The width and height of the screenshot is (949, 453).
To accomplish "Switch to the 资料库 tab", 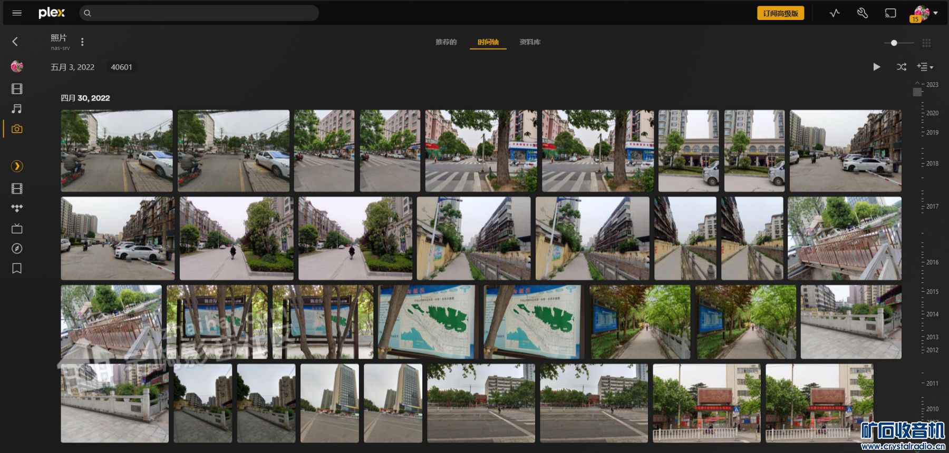I will pos(530,42).
